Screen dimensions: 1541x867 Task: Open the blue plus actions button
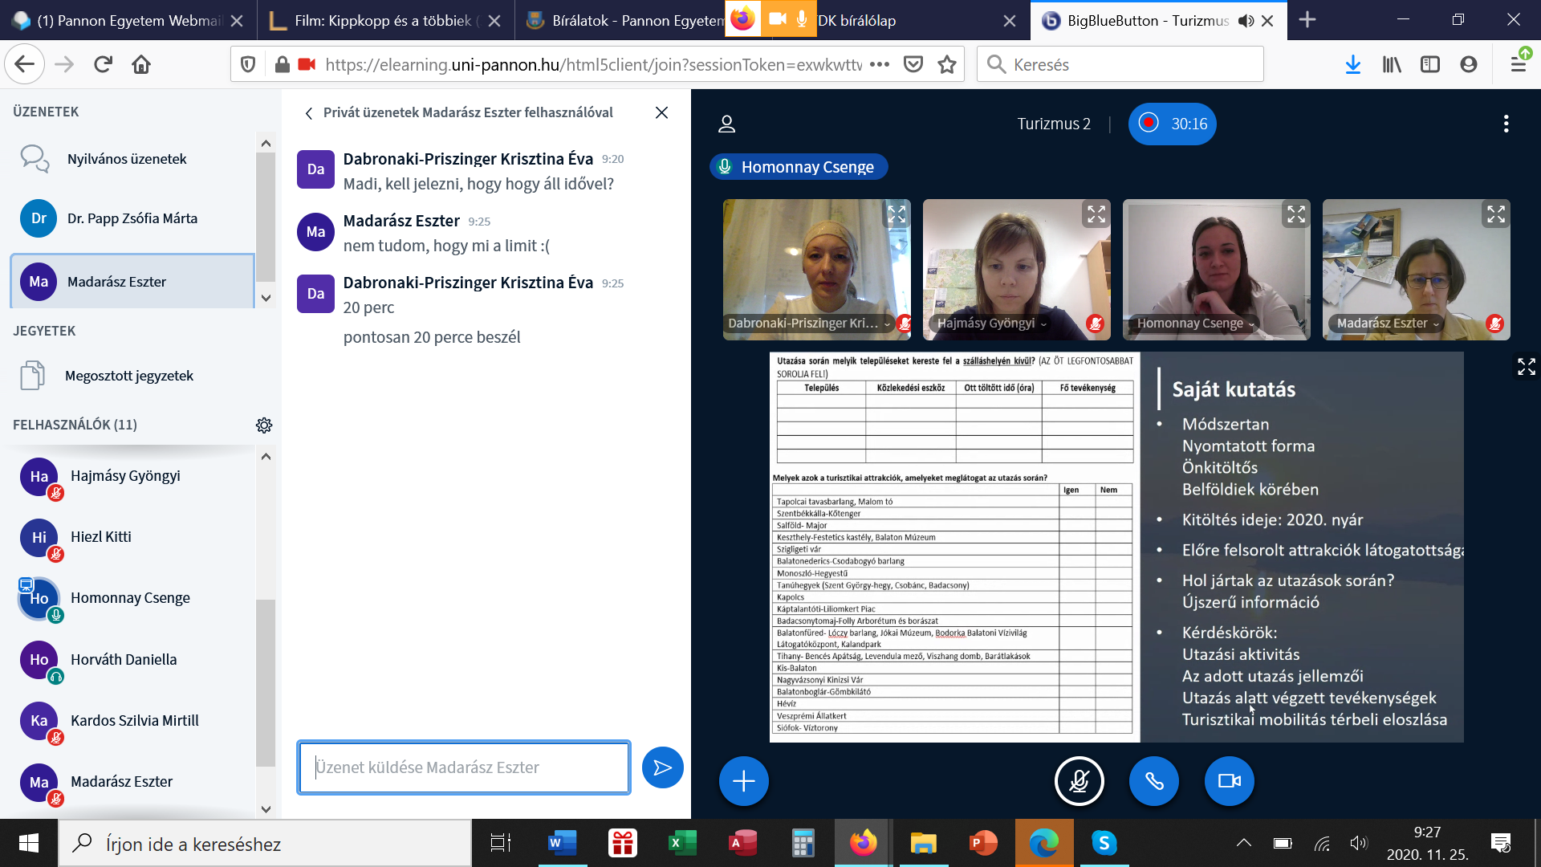click(x=743, y=780)
